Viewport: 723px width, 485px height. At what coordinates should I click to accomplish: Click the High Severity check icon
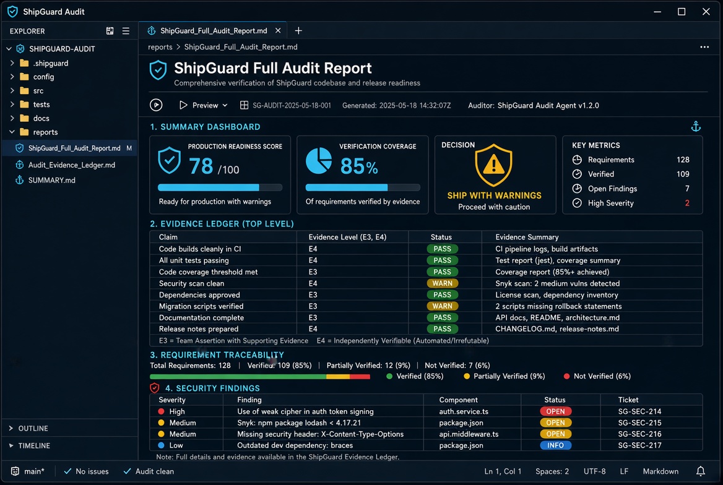click(577, 203)
